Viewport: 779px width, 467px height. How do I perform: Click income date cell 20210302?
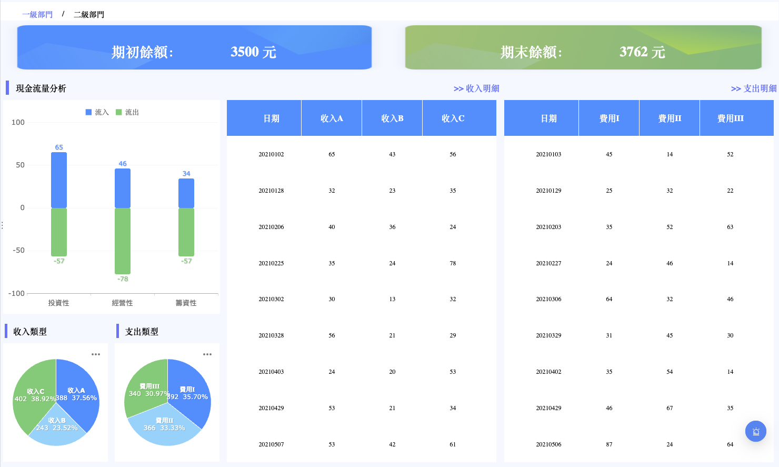271,299
